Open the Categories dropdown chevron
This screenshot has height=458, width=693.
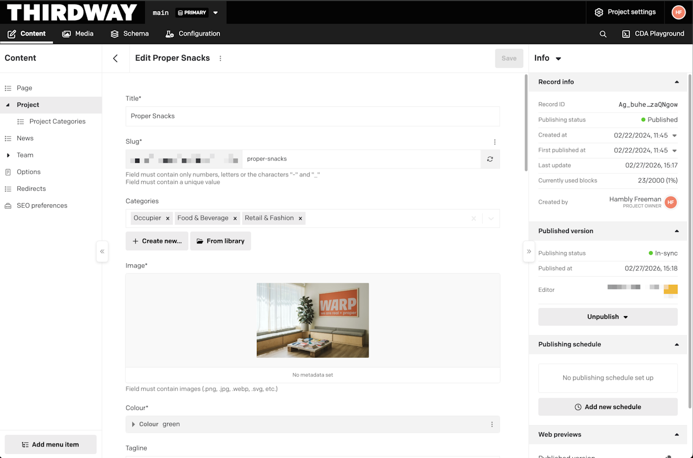pos(491,219)
